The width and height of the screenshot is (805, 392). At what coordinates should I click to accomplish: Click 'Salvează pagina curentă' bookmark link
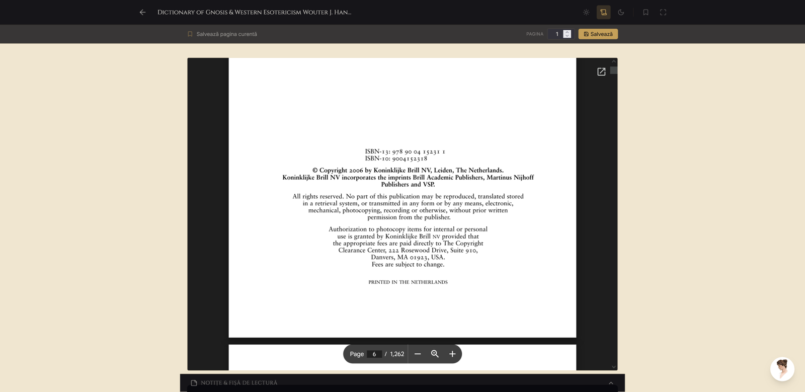(x=222, y=34)
